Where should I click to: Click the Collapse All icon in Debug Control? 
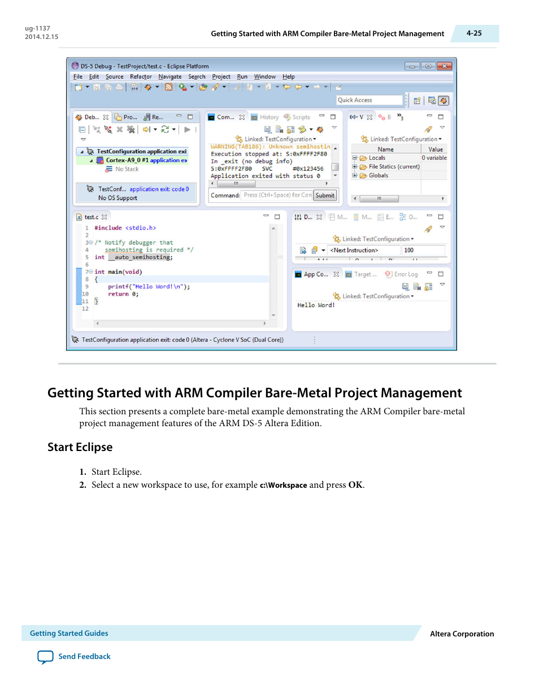[82, 129]
